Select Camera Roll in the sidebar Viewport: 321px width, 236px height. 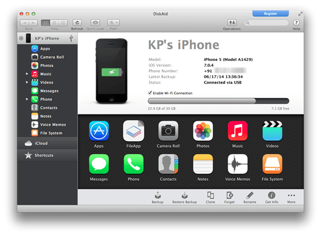click(x=48, y=57)
